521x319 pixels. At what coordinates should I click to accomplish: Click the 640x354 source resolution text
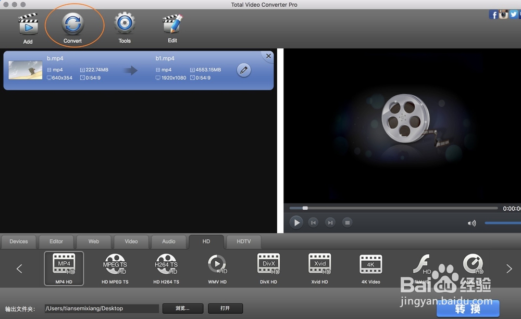62,78
